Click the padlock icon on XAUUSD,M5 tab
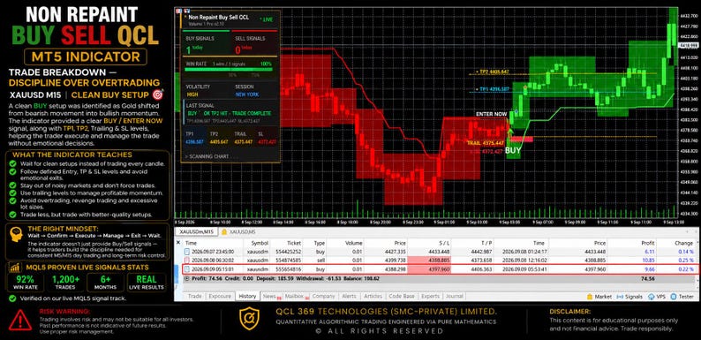Image resolution: width=701 pixels, height=340 pixels. point(224,231)
